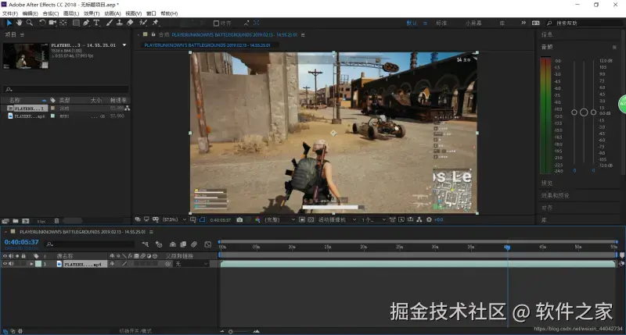The width and height of the screenshot is (626, 335).
Task: Expand layer 1 properties triangle
Action: pyautogui.click(x=31, y=264)
